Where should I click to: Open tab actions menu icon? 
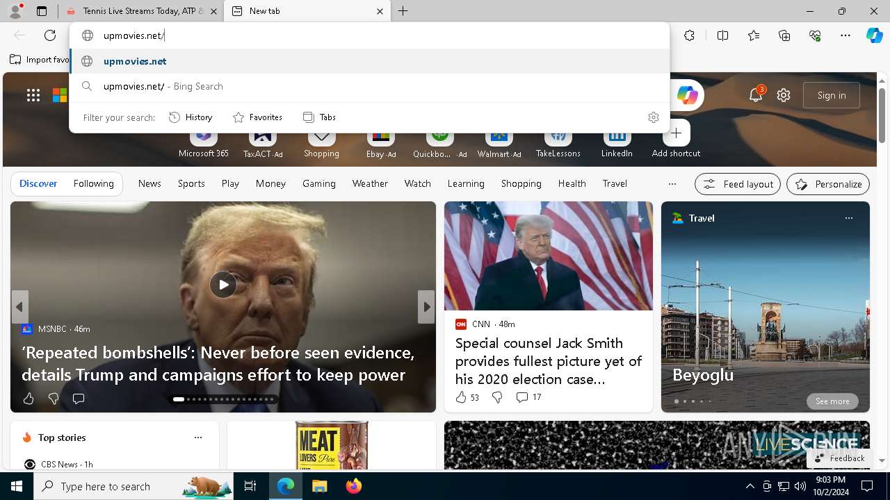42,11
